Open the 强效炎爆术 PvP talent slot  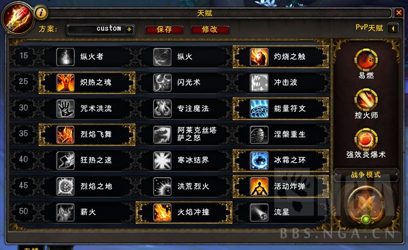(366, 139)
